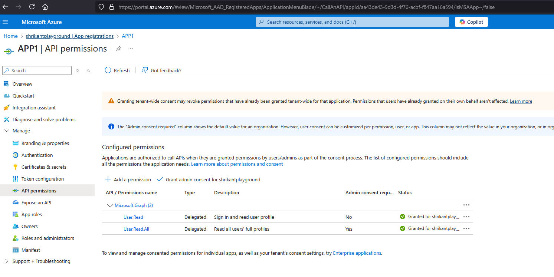
Task: Open the Azure portal hamburger menu
Action: click(x=5, y=22)
